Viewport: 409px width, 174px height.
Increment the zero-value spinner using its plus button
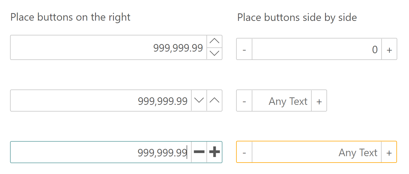click(389, 49)
